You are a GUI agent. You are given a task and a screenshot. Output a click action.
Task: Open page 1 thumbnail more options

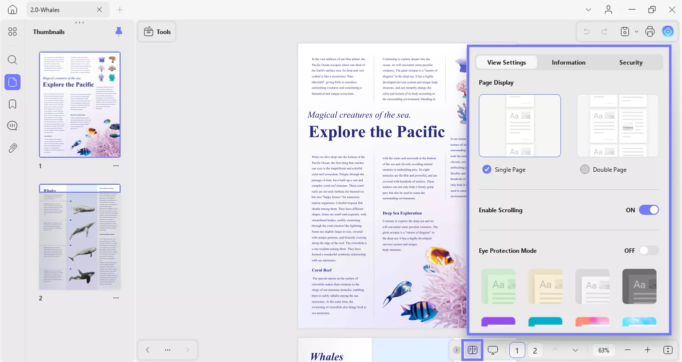116,166
